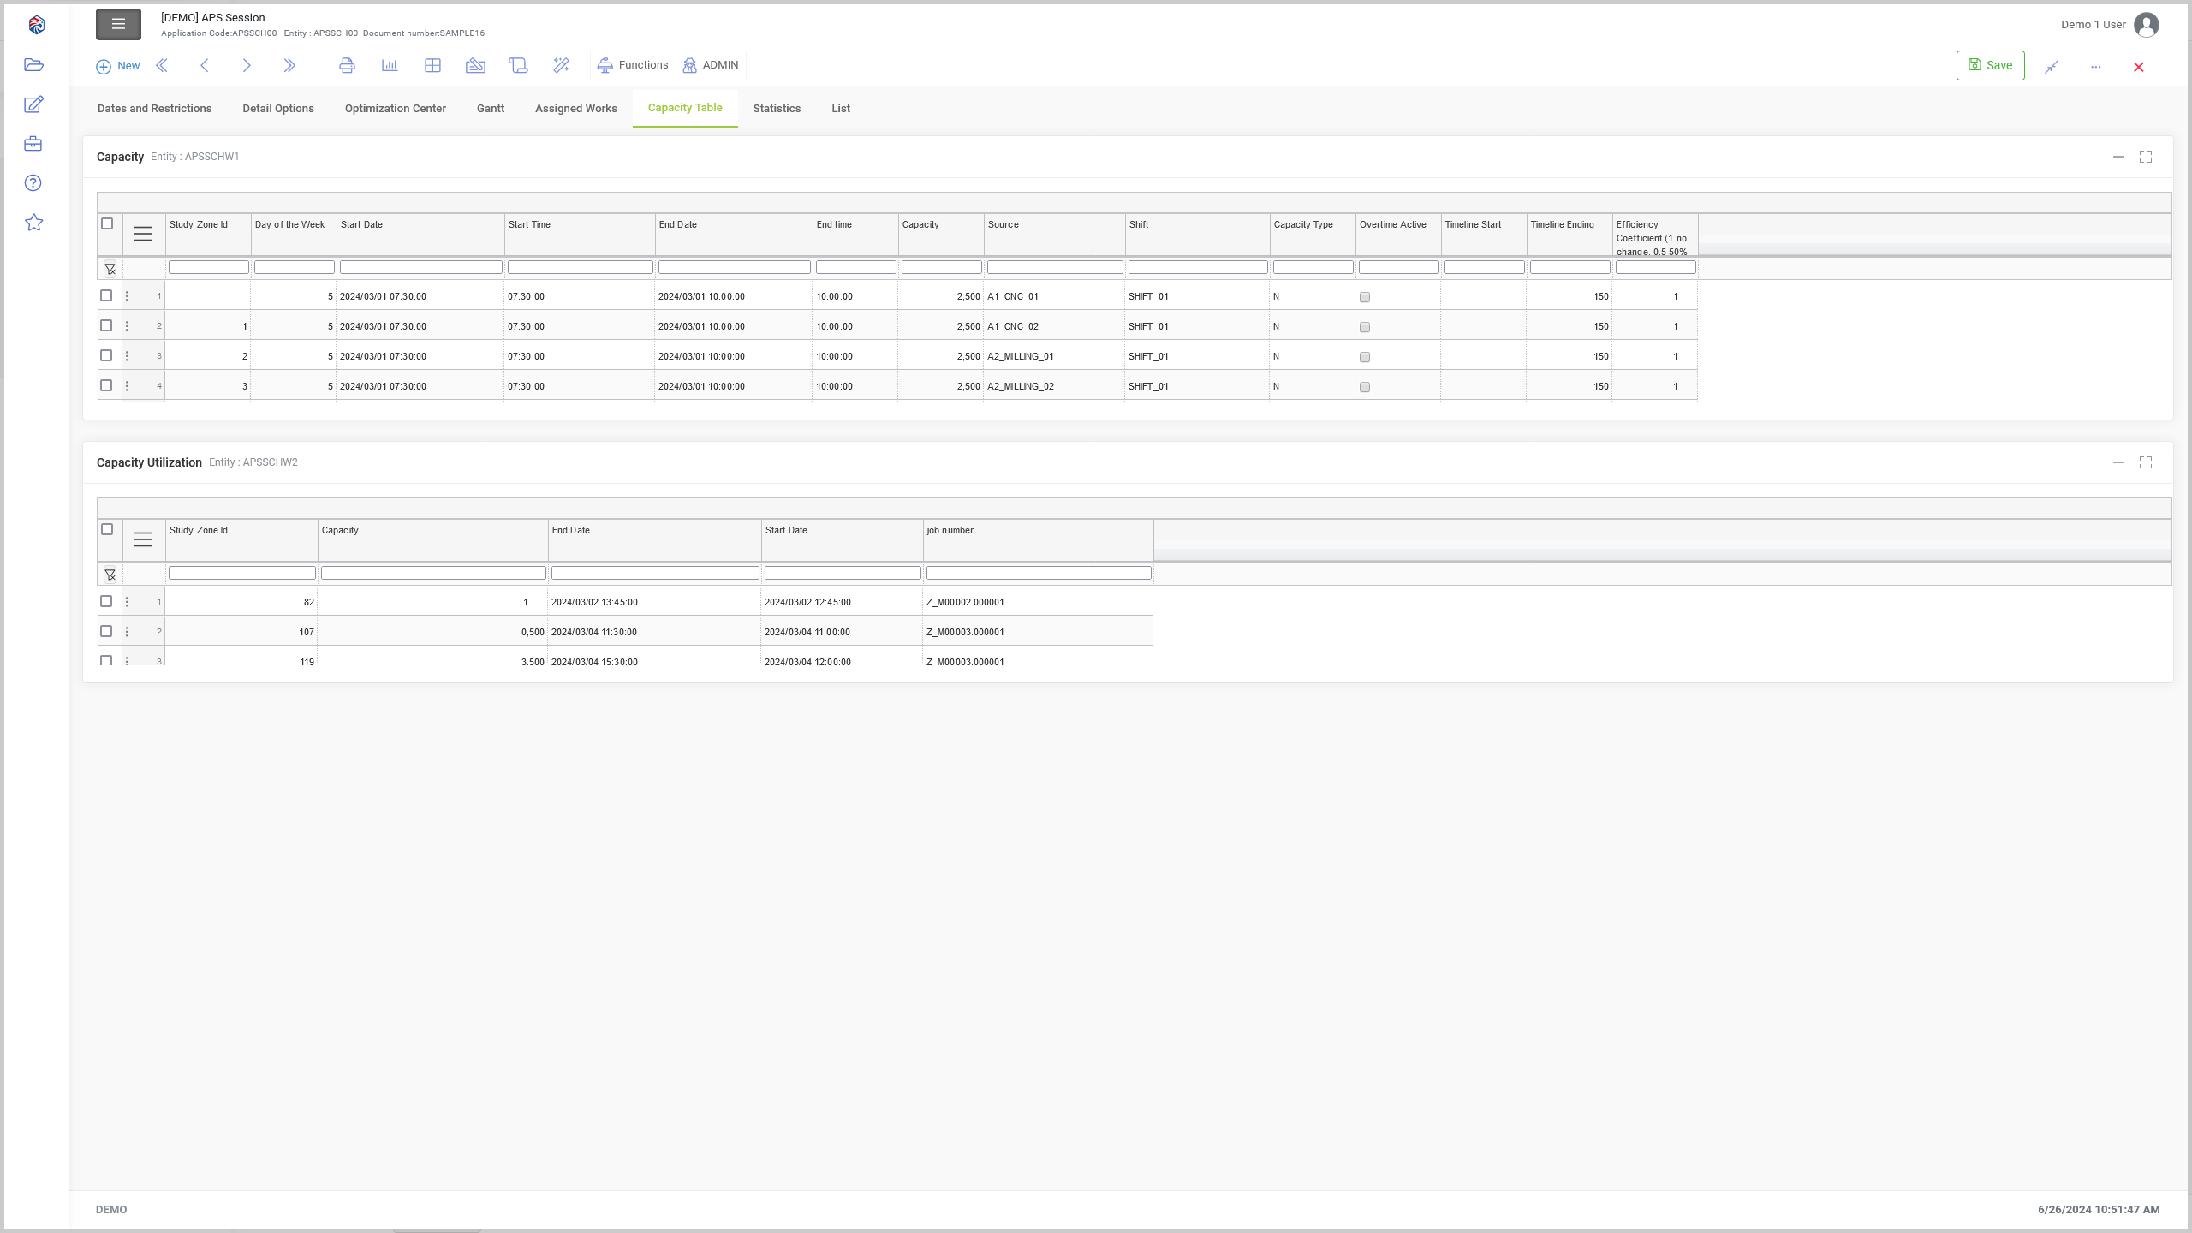
Task: Click the magic wand toolbar icon
Action: 561,66
